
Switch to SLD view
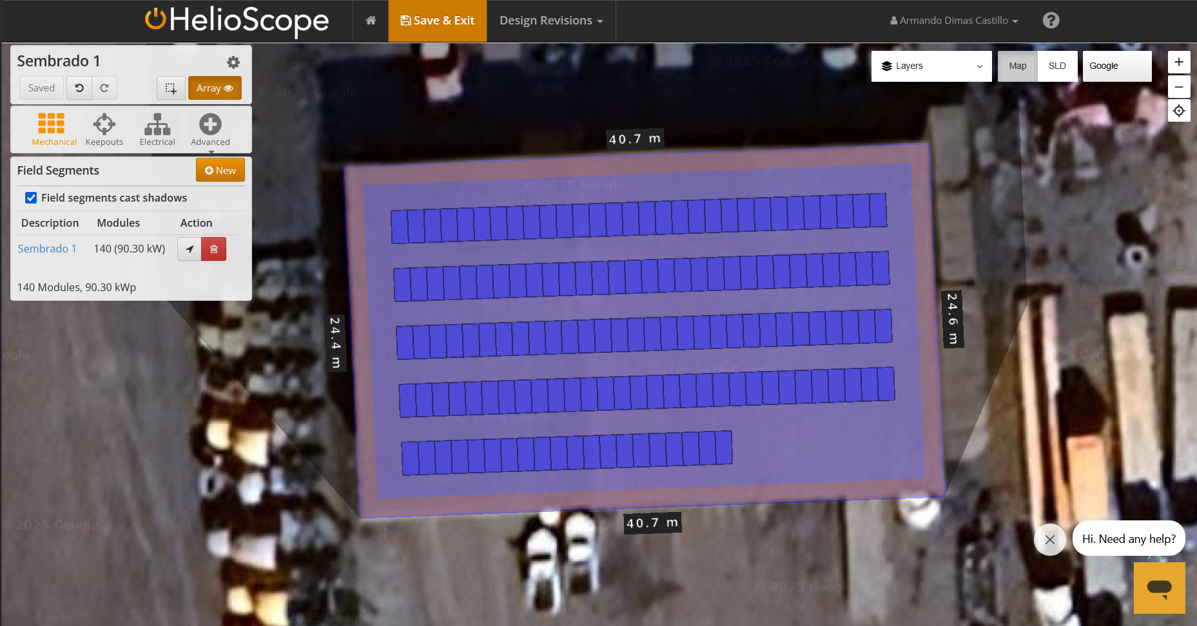[1056, 66]
